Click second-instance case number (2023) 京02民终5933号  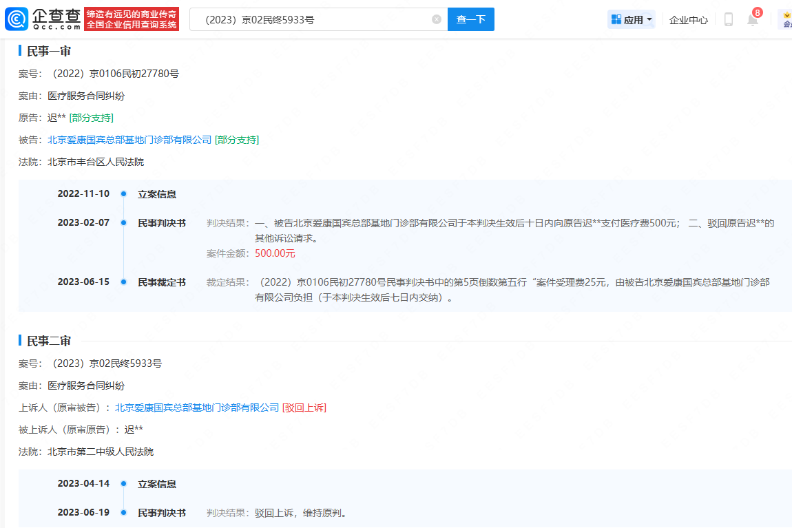coord(107,363)
